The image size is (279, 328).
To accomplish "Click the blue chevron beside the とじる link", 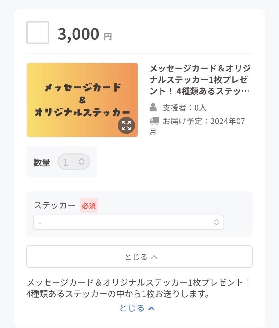I will pyautogui.click(x=152, y=308).
